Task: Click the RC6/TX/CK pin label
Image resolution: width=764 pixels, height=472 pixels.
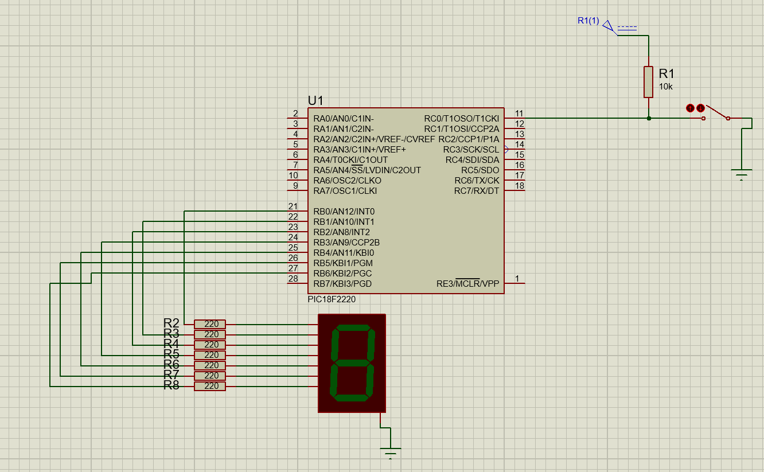Action: (x=477, y=181)
